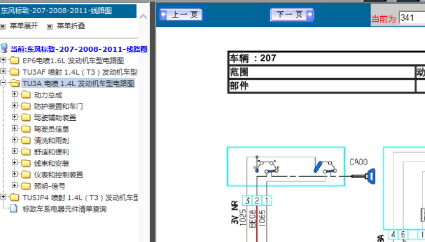
Task: Click folder icon of 照明-信号
Action: point(26,186)
